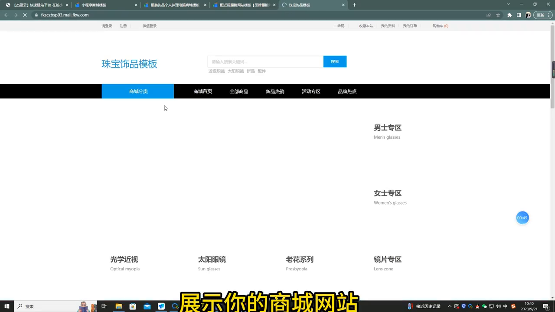Click the Sogou input icon in the tray

513,306
